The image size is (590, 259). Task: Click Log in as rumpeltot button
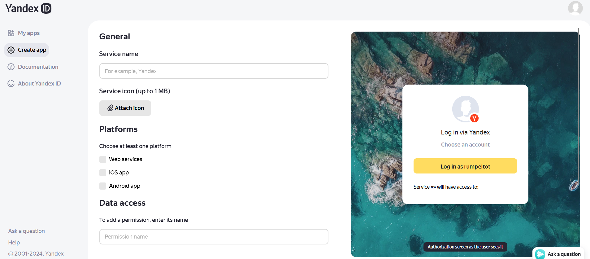[x=465, y=166]
